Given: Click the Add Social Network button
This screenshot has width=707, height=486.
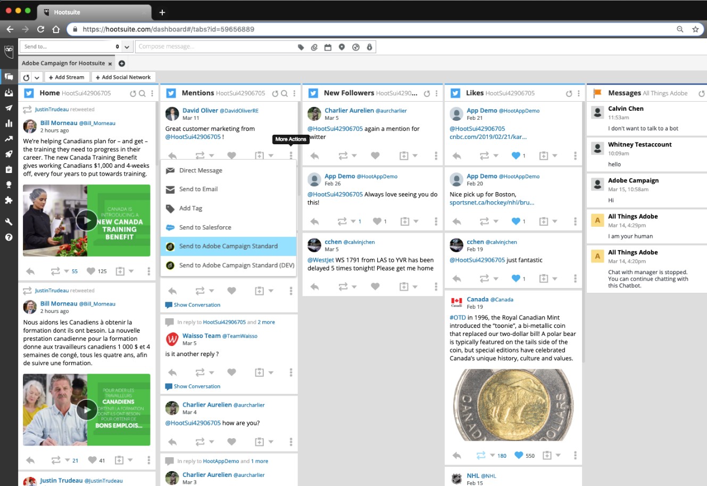Looking at the screenshot, I should pyautogui.click(x=122, y=77).
